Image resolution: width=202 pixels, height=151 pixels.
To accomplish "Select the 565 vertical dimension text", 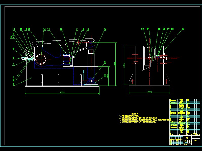I will (x=108, y=76).
